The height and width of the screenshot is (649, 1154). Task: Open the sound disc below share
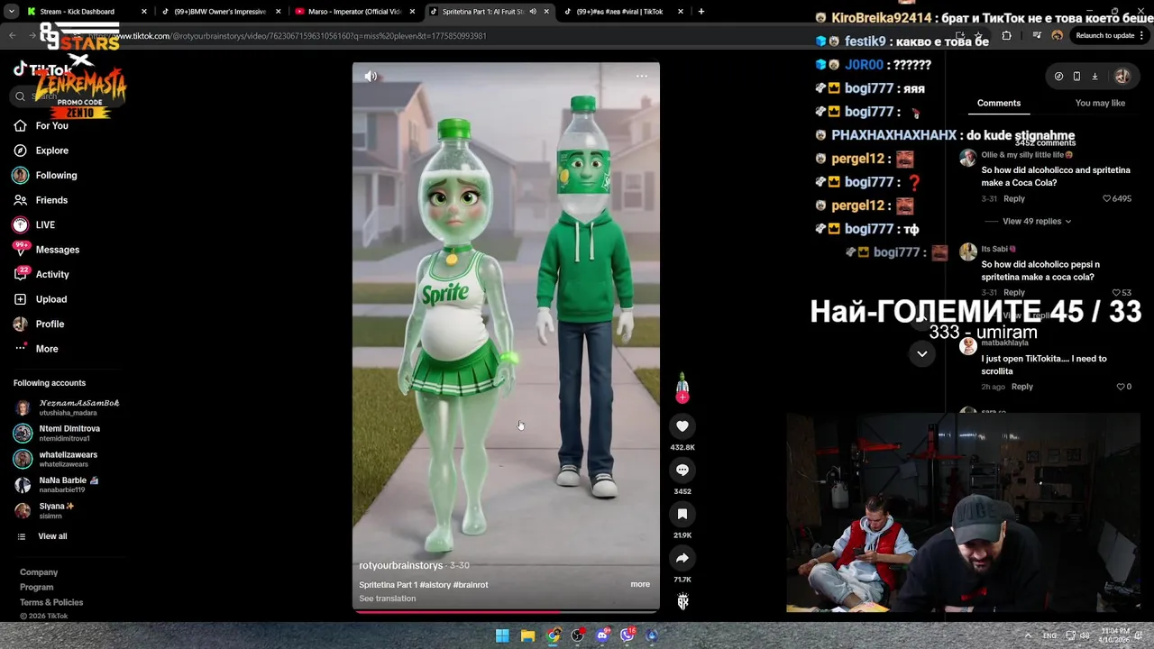[x=682, y=601]
